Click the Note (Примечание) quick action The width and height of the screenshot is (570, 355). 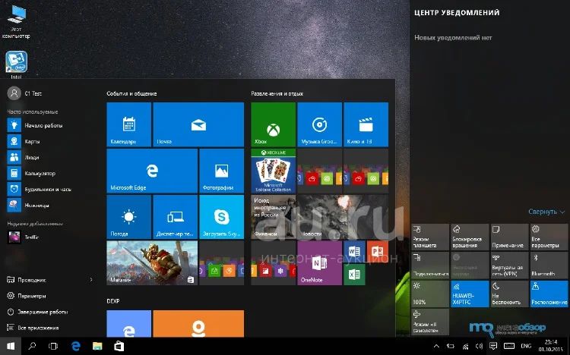click(x=509, y=237)
